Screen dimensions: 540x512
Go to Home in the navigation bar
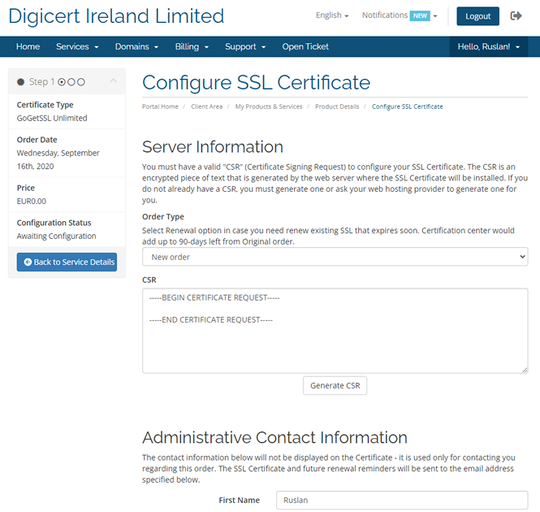[x=28, y=46]
